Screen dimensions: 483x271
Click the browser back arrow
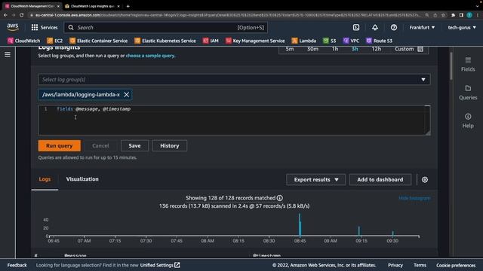[x=5, y=15]
